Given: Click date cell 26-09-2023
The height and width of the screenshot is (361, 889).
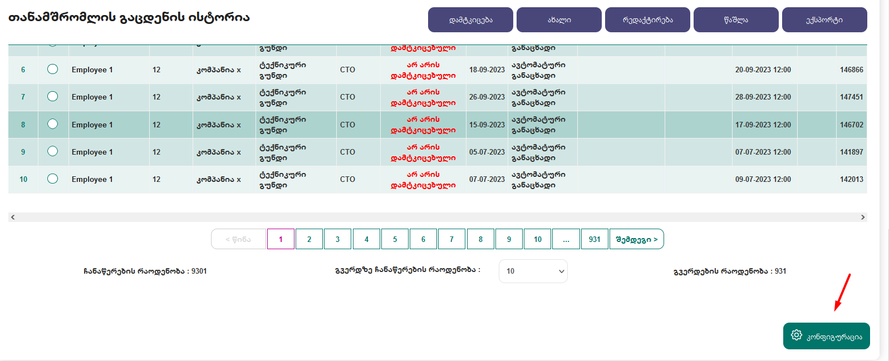Looking at the screenshot, I should click(x=487, y=97).
